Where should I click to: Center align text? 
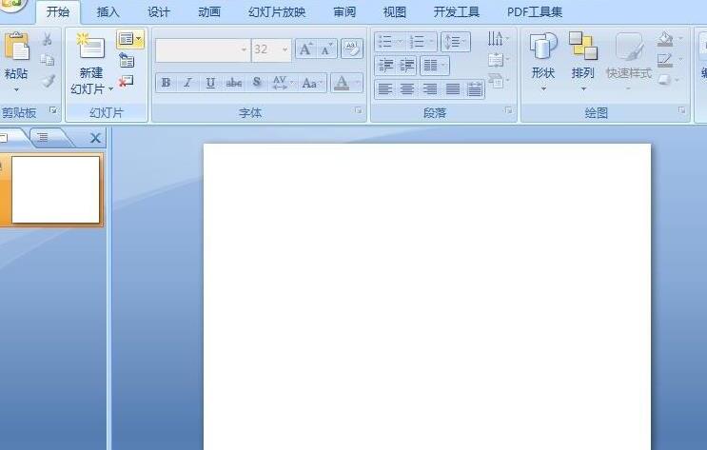407,89
